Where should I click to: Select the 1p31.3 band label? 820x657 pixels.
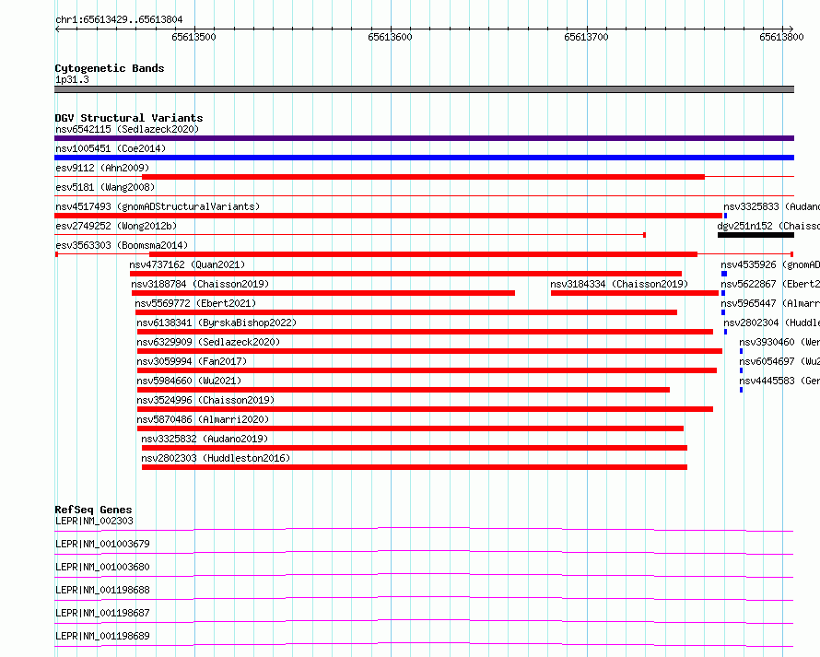(72, 79)
